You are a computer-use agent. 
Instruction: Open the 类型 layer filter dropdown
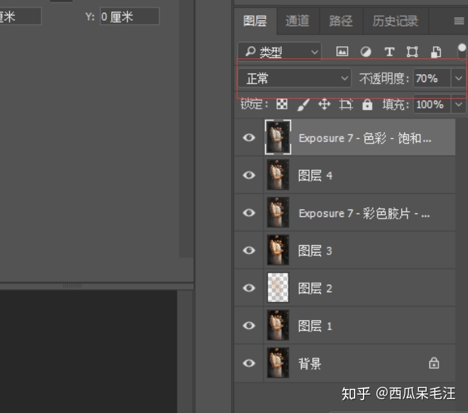(x=280, y=52)
